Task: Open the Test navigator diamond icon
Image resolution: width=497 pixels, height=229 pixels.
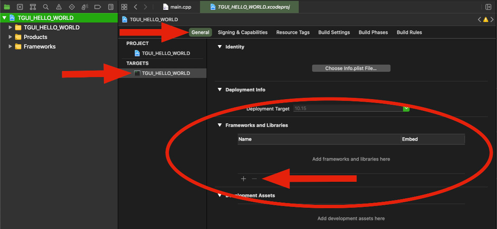Action: [71, 6]
